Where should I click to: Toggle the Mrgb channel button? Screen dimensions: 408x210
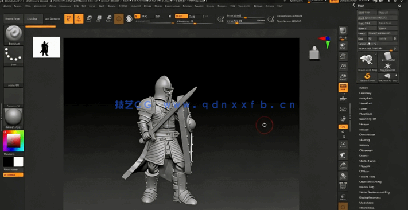tap(144, 16)
